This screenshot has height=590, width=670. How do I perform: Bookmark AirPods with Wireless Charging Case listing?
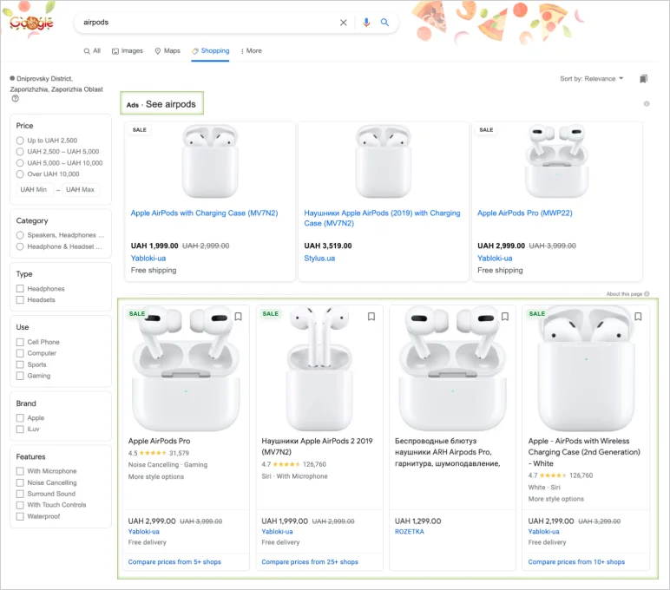639,316
